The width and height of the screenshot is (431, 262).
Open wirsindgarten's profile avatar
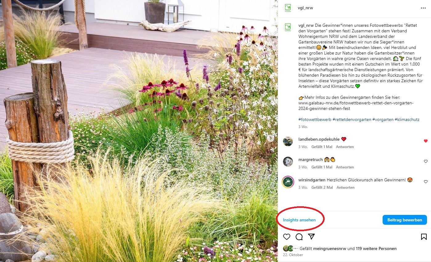pyautogui.click(x=288, y=182)
